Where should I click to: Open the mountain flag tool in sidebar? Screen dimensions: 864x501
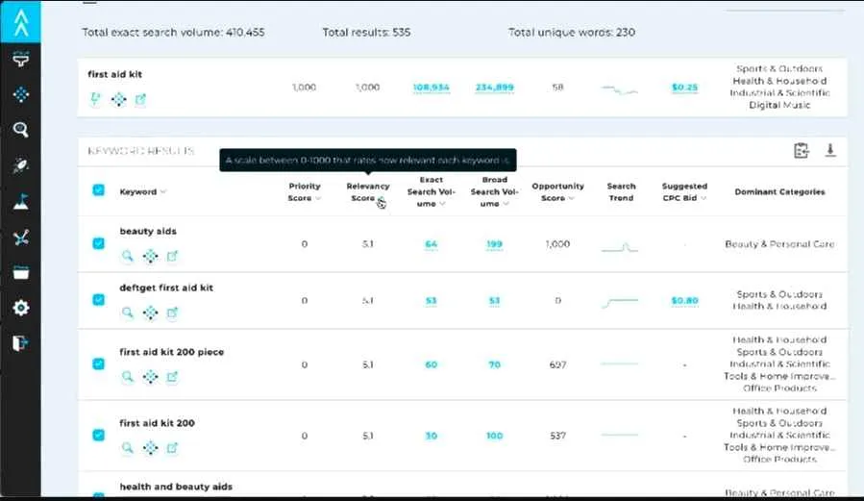(20, 202)
